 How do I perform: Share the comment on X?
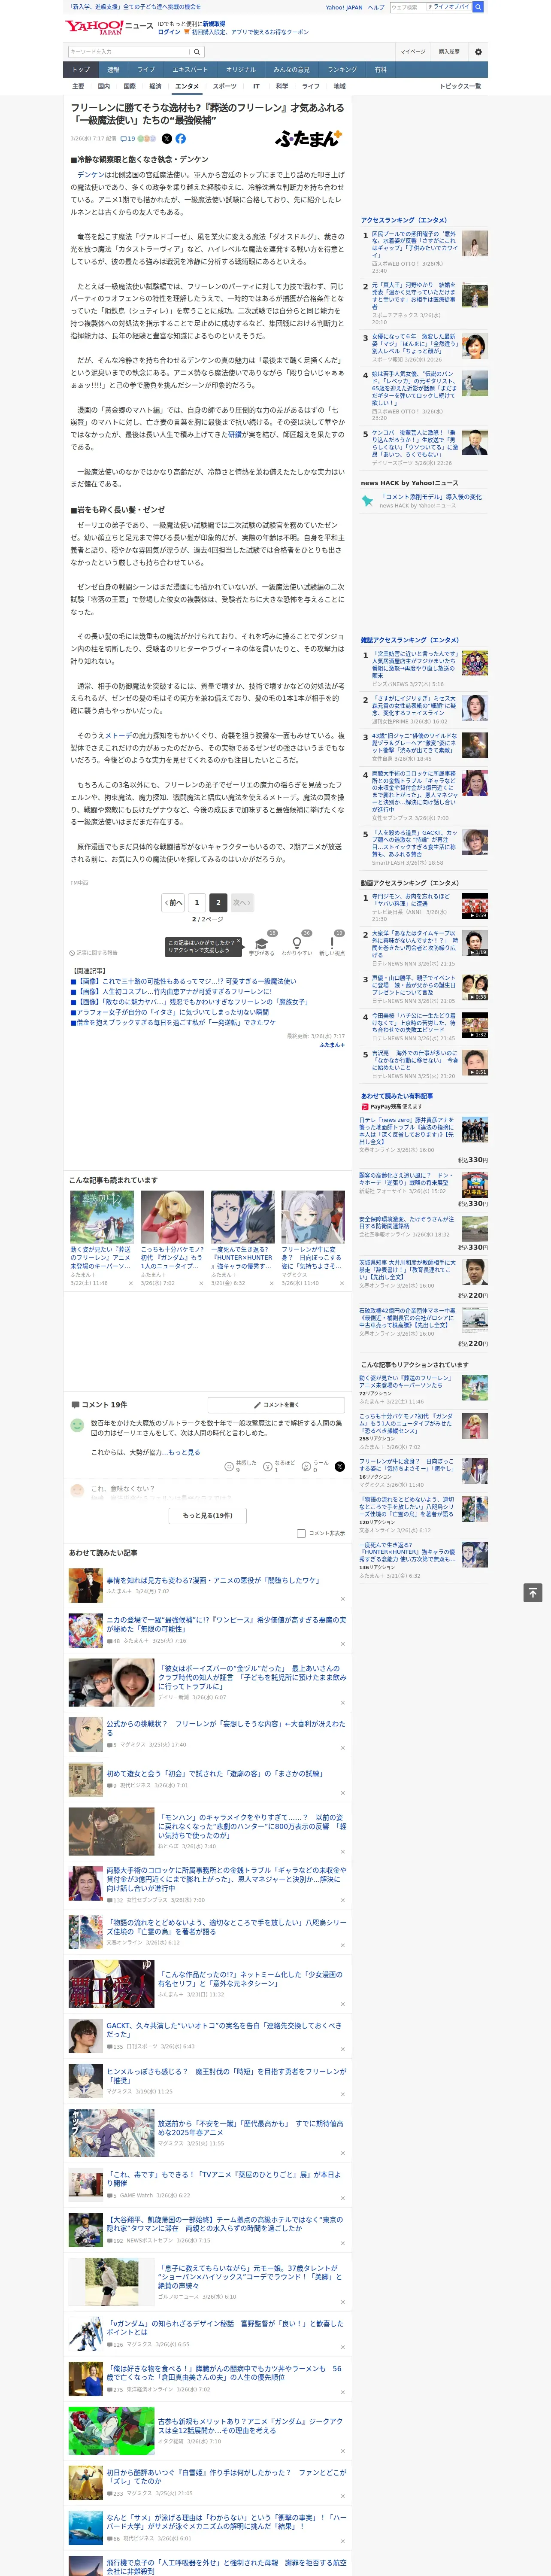click(340, 1466)
